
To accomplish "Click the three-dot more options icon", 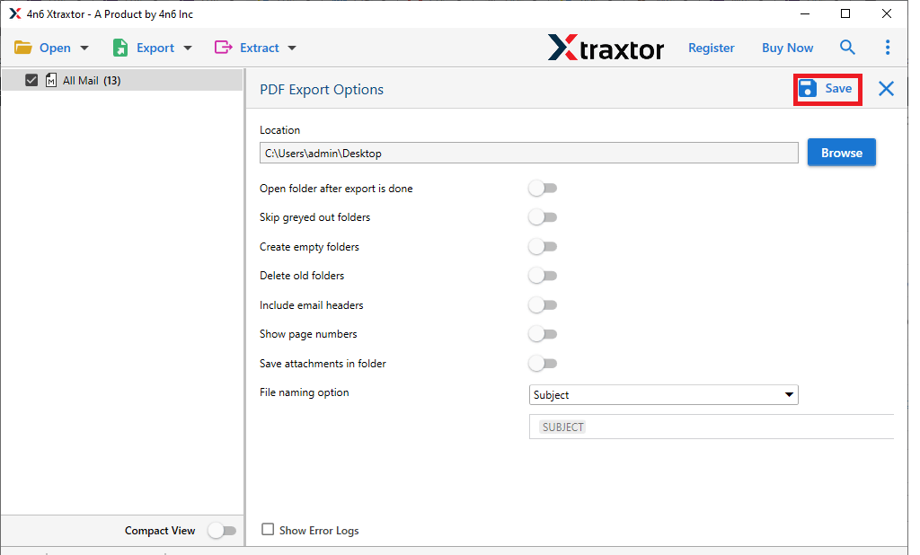I will (x=888, y=47).
